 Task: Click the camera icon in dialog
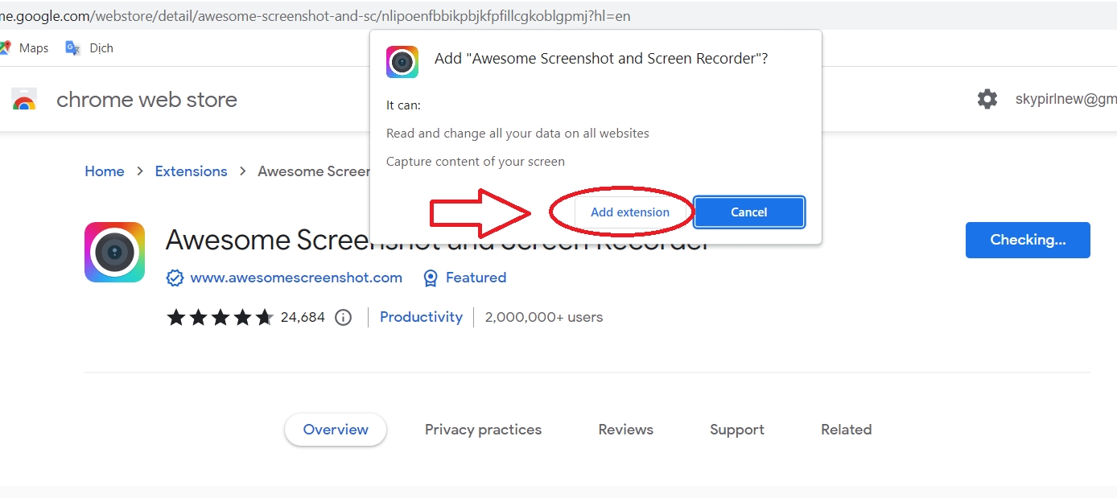pyautogui.click(x=402, y=62)
